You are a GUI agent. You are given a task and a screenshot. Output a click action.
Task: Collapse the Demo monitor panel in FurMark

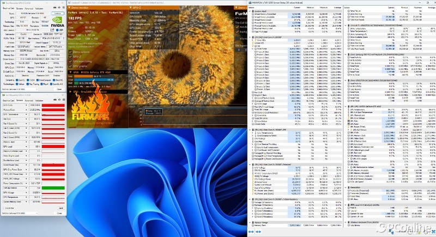point(70,8)
